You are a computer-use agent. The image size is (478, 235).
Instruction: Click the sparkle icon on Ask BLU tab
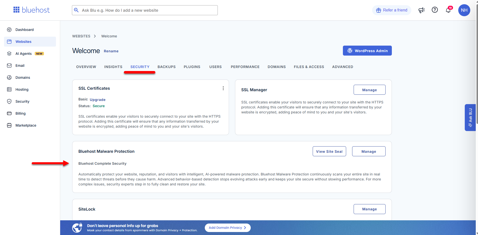(470, 125)
